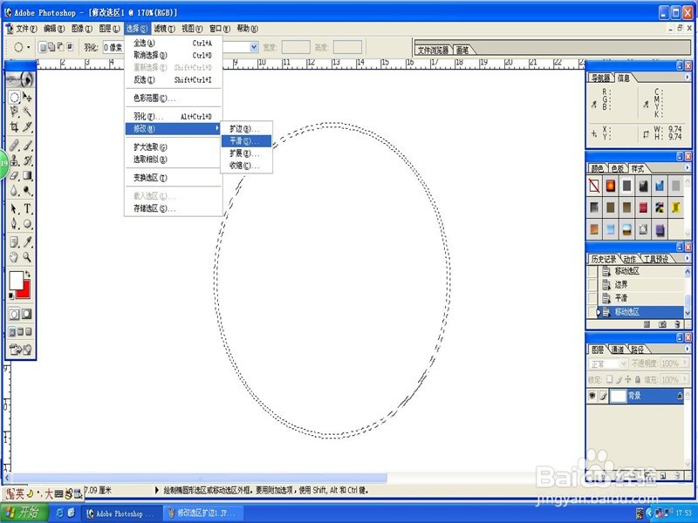
Task: Choose Intersect with Selection mode
Action: tap(70, 47)
